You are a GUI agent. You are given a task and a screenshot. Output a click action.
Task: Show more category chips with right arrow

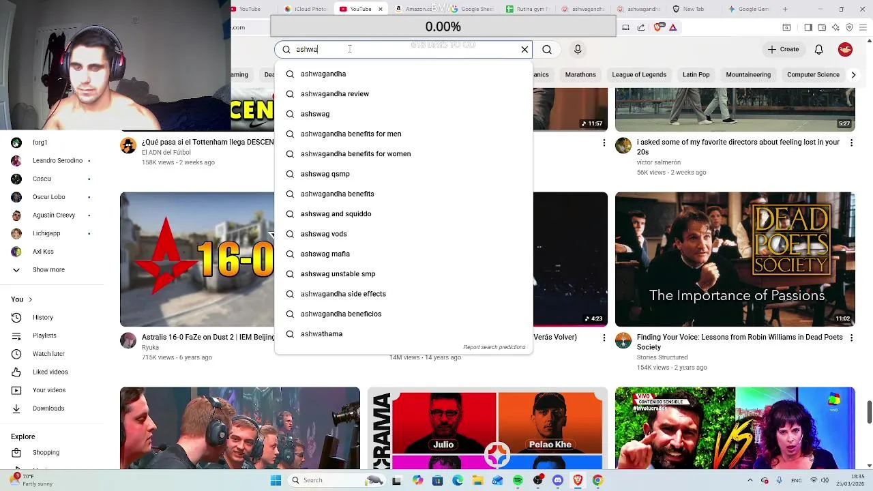tap(853, 75)
